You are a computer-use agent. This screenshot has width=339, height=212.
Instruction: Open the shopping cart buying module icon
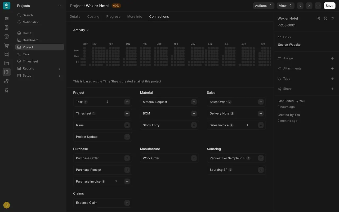click(7, 46)
